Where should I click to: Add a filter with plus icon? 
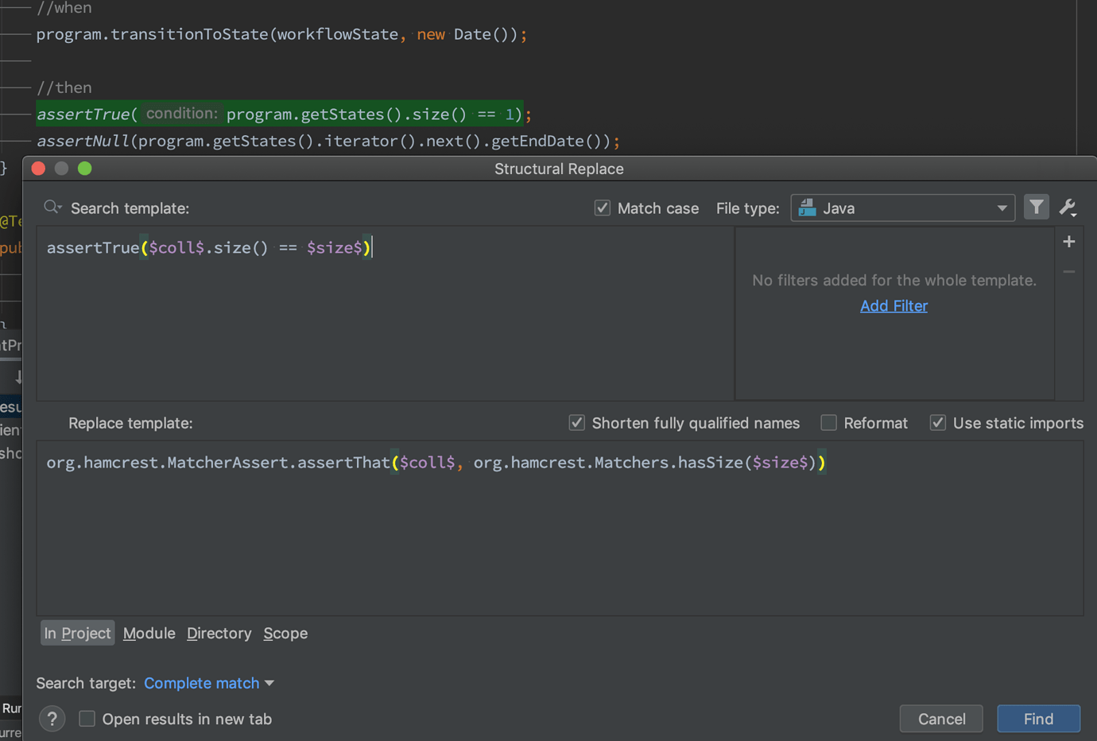coord(1069,242)
